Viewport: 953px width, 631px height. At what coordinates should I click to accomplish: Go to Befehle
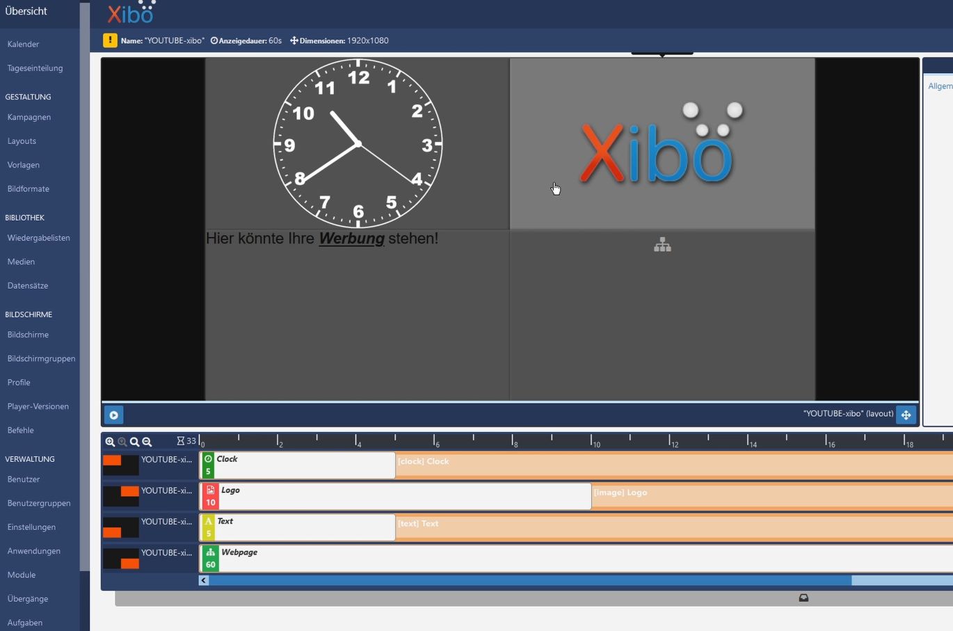(x=21, y=431)
